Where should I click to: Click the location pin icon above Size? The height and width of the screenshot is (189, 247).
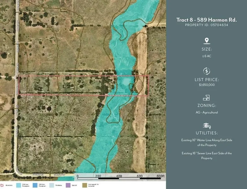coord(207,41)
